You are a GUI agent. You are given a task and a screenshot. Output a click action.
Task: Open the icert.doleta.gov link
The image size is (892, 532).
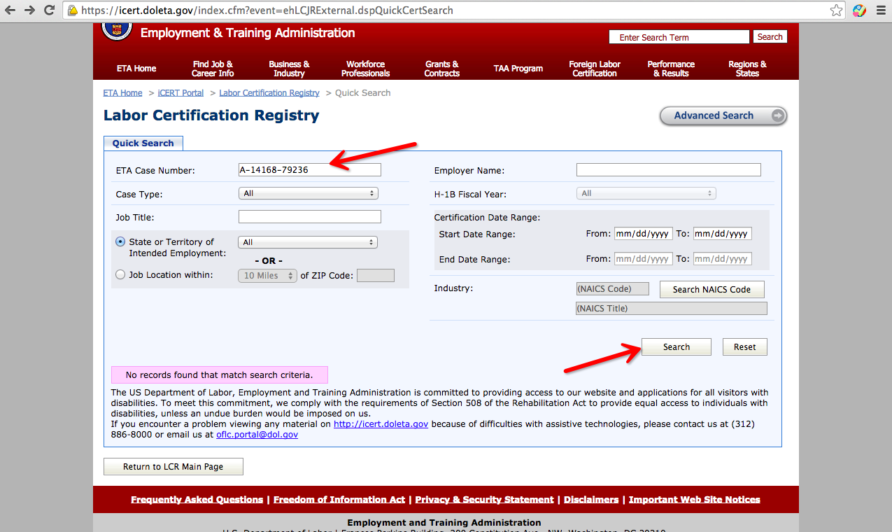(381, 424)
